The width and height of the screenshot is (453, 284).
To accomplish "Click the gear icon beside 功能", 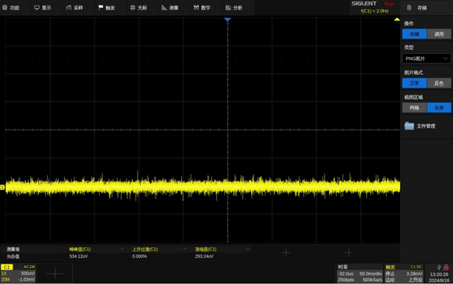I will pyautogui.click(x=5, y=8).
